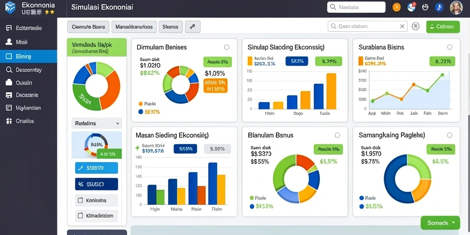Select the Desconntay search sidebar icon

point(9,70)
